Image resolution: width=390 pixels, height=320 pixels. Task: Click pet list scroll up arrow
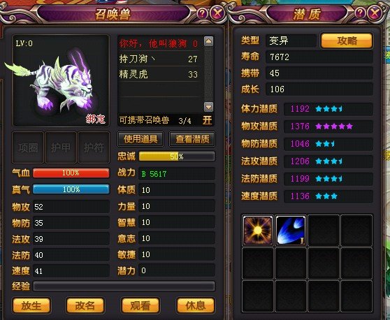(208, 41)
